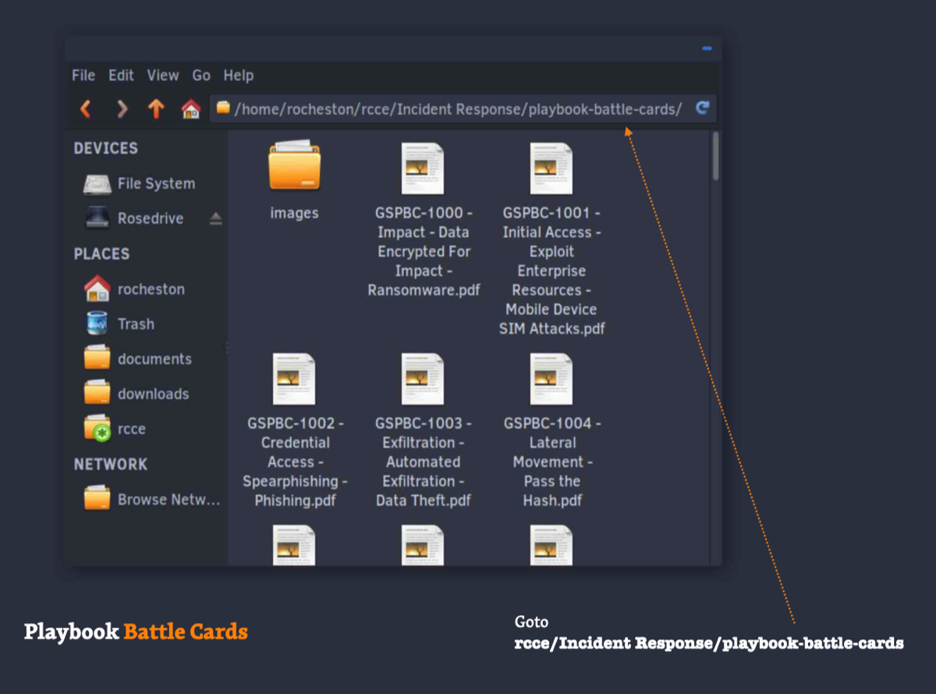Reload the current folder view

pyautogui.click(x=702, y=108)
